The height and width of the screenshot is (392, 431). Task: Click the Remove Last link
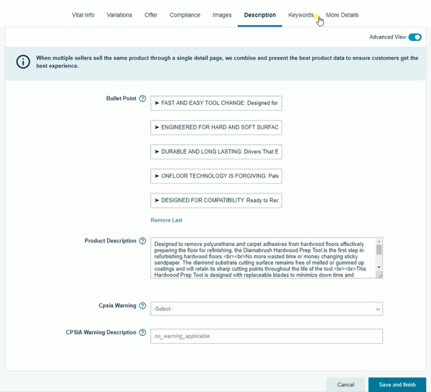point(167,220)
